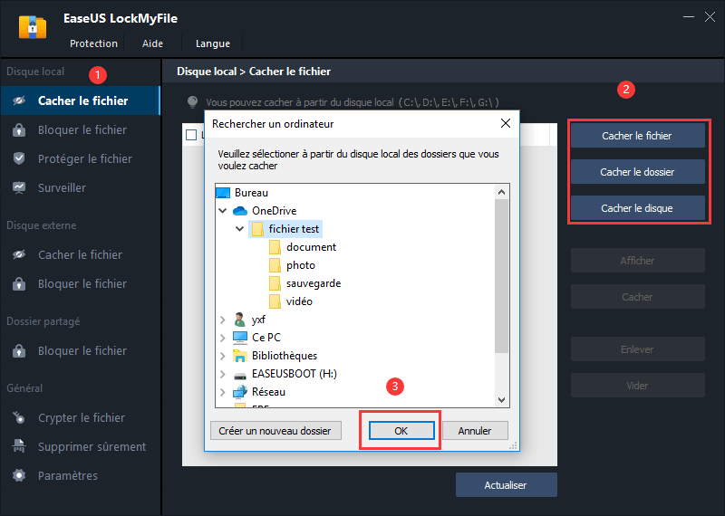This screenshot has width=725, height=516.
Task: Open the Langue menu
Action: [213, 43]
